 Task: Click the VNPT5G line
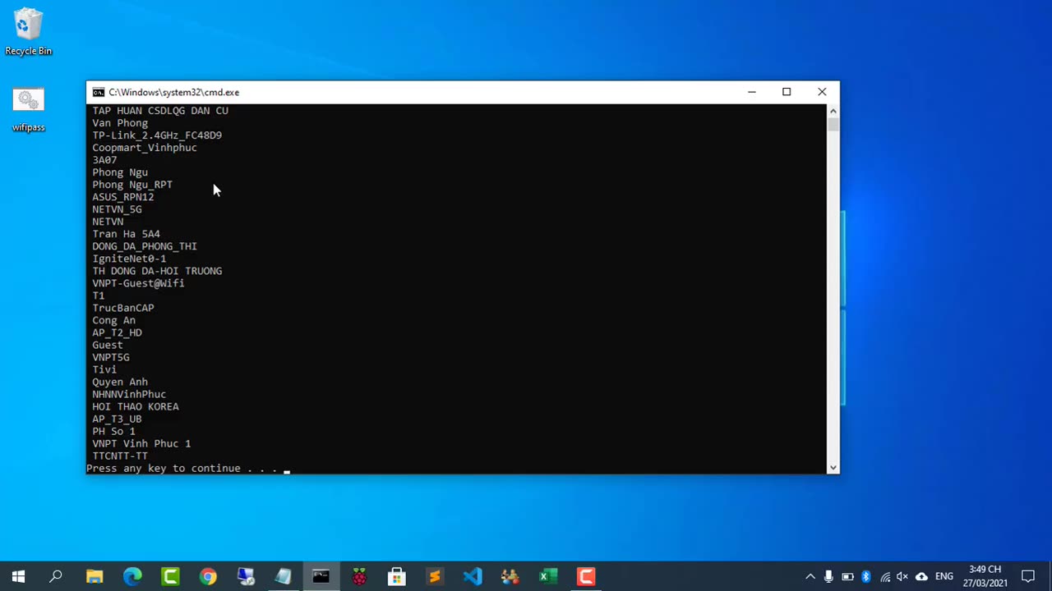(x=111, y=357)
